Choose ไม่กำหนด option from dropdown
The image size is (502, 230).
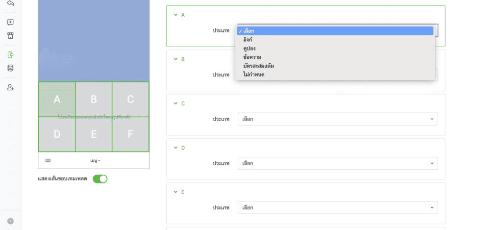point(335,75)
